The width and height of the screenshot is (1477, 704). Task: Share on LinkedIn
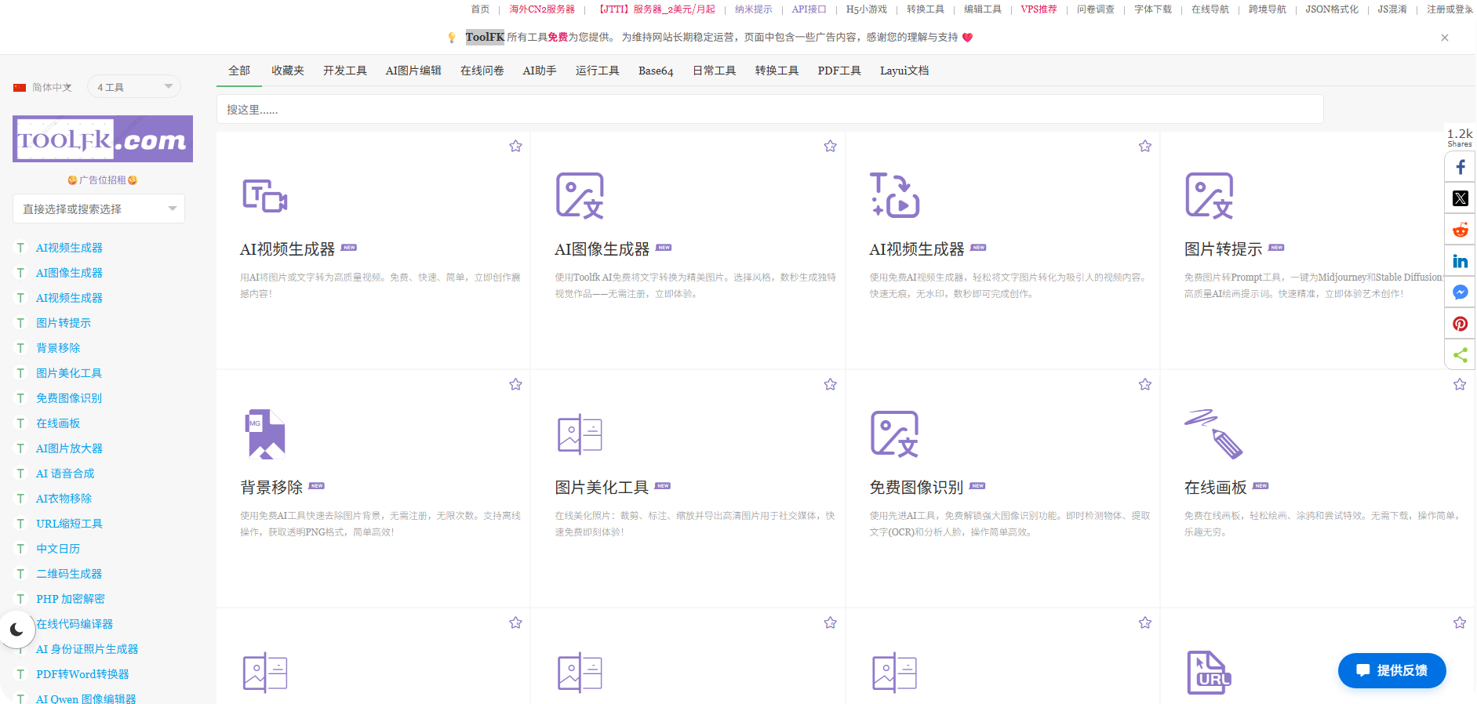point(1460,261)
